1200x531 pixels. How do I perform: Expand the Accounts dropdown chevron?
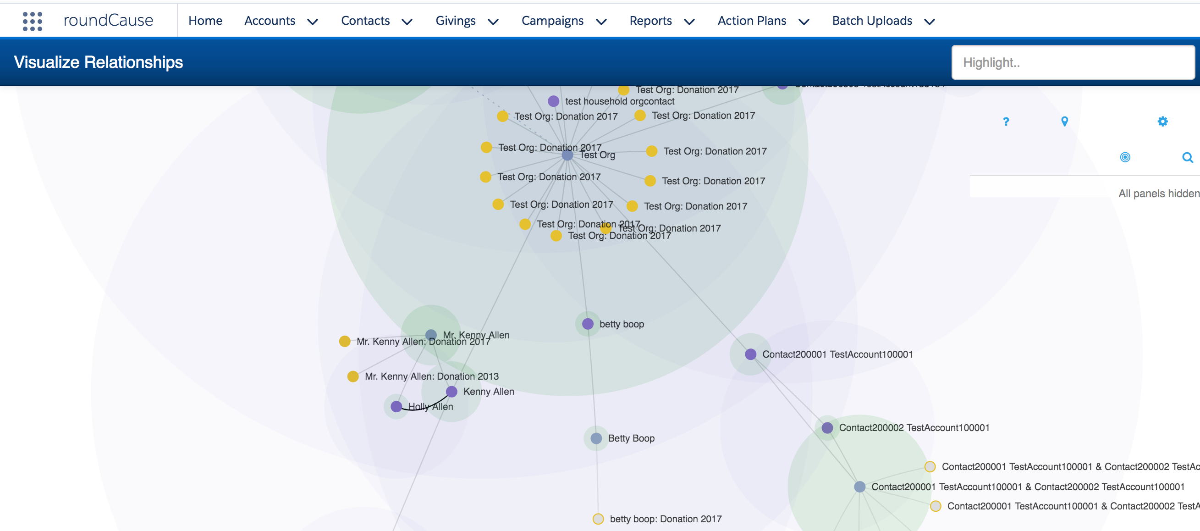pos(313,22)
